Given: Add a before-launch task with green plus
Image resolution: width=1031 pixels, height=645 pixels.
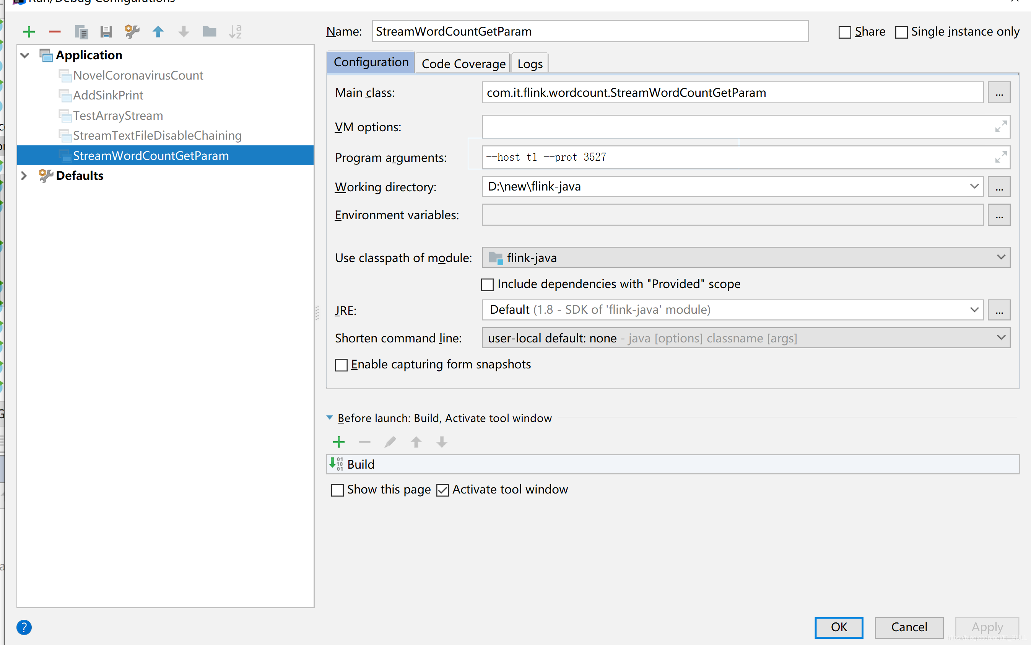Looking at the screenshot, I should coord(339,442).
